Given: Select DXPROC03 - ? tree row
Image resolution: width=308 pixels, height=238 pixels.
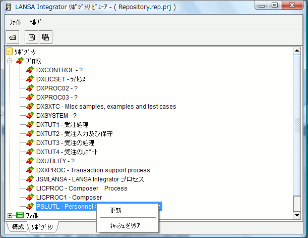Looking at the screenshot, I should 57,97.
